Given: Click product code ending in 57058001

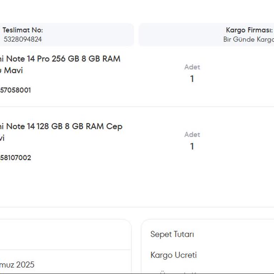Looking at the screenshot, I should [15, 90].
